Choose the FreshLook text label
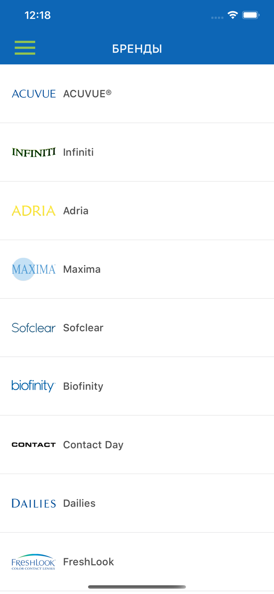 coord(89,562)
